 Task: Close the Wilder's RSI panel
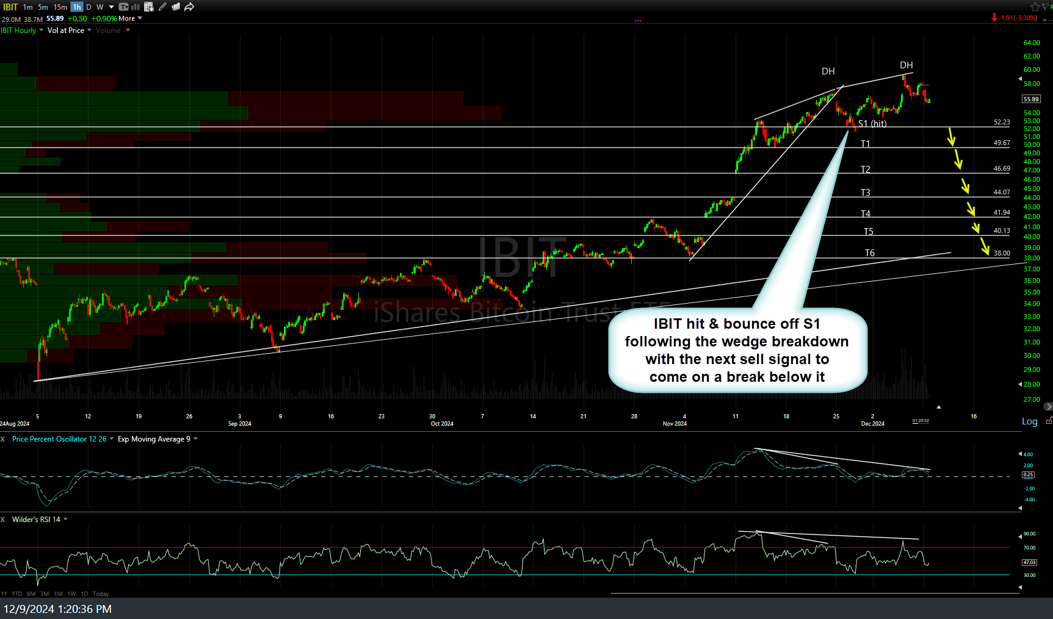pos(3,520)
